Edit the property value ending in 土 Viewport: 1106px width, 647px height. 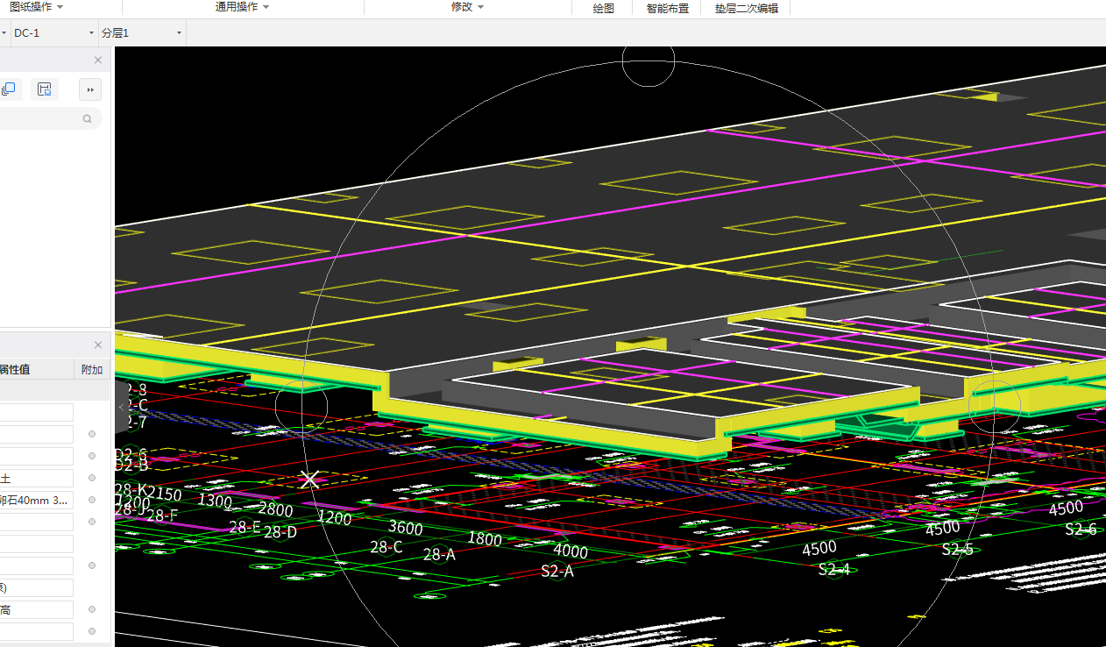[x=37, y=478]
